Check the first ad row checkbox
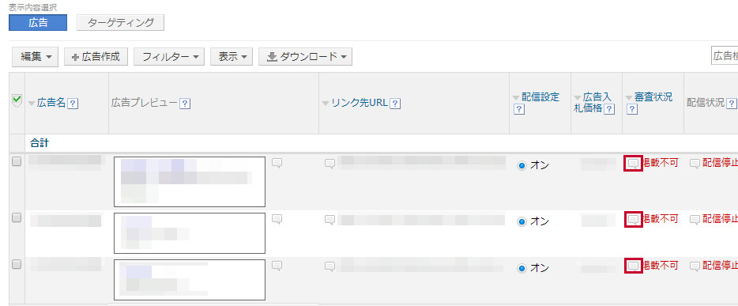 [17, 162]
